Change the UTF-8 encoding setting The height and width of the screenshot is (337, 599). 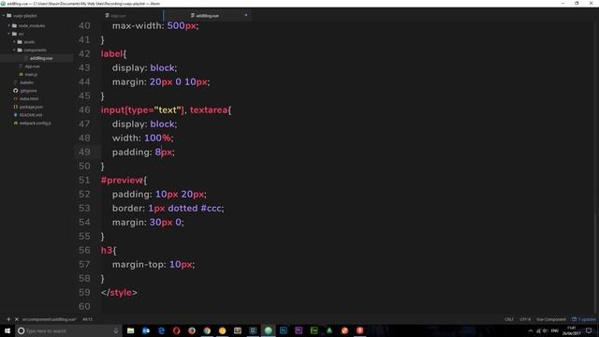[525, 319]
